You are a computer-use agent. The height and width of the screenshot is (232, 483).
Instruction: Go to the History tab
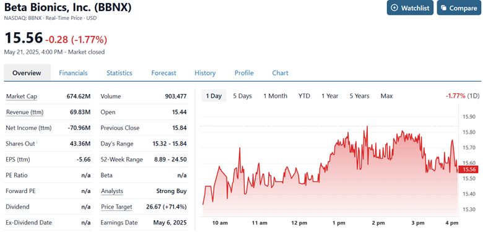[x=205, y=73]
